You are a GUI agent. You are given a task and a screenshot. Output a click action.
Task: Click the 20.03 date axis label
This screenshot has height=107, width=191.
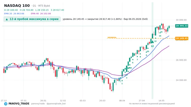point(102,100)
